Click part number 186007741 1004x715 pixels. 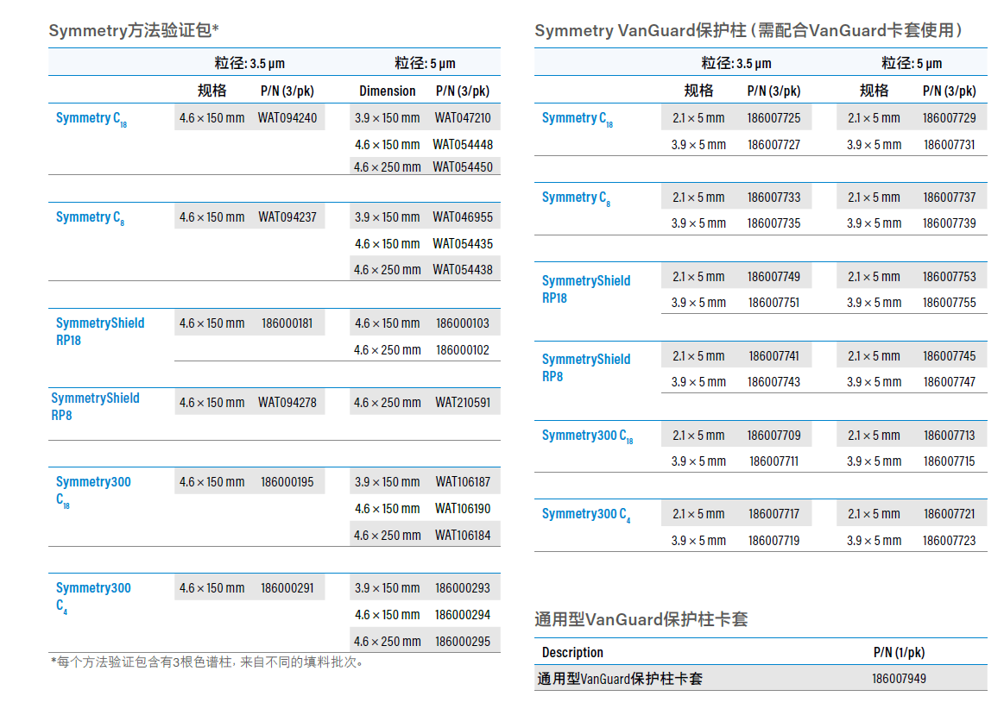point(774,356)
